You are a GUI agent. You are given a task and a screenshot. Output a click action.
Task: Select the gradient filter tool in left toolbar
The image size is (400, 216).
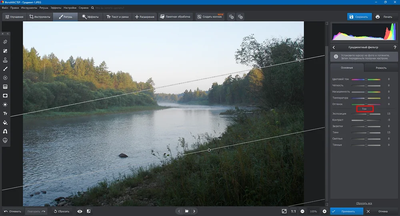click(x=5, y=87)
